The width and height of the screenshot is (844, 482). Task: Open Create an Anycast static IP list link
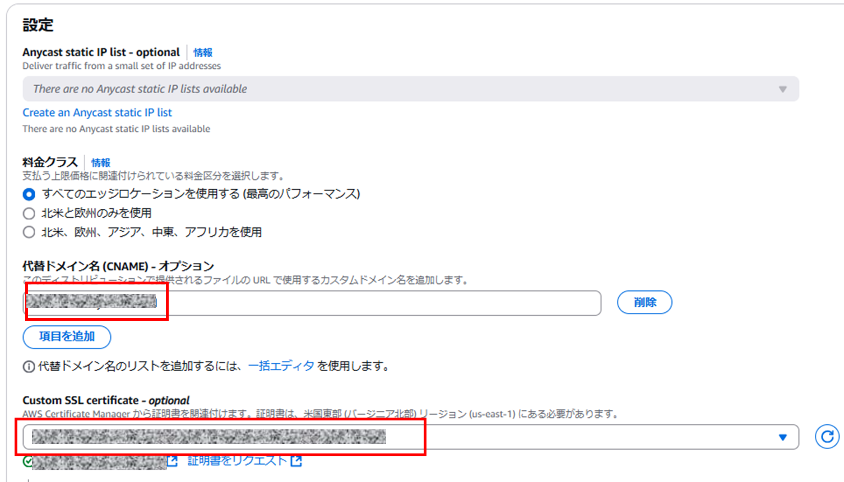[x=97, y=113]
